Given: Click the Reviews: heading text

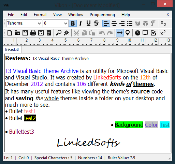Looking at the screenshot, I should click(x=18, y=58).
